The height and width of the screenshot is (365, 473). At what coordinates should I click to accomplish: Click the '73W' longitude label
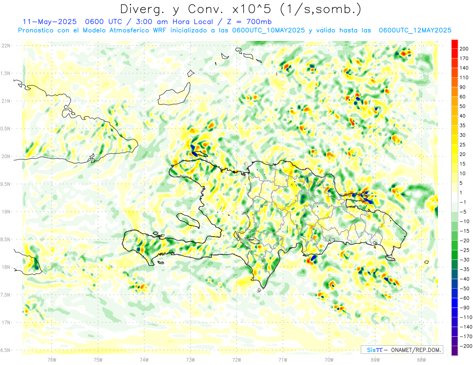click(190, 360)
